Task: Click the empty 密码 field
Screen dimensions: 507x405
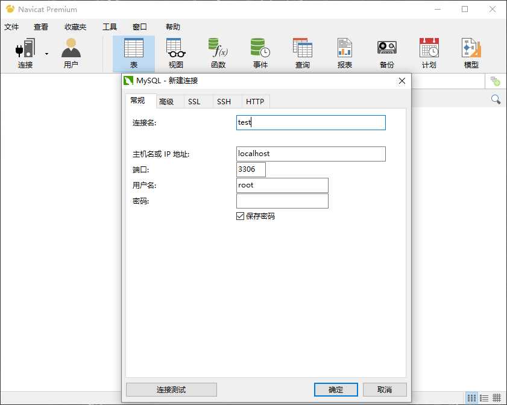Action: pos(282,201)
